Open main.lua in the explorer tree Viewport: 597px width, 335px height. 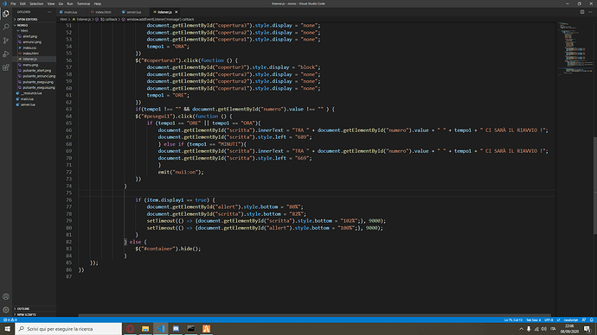click(27, 98)
